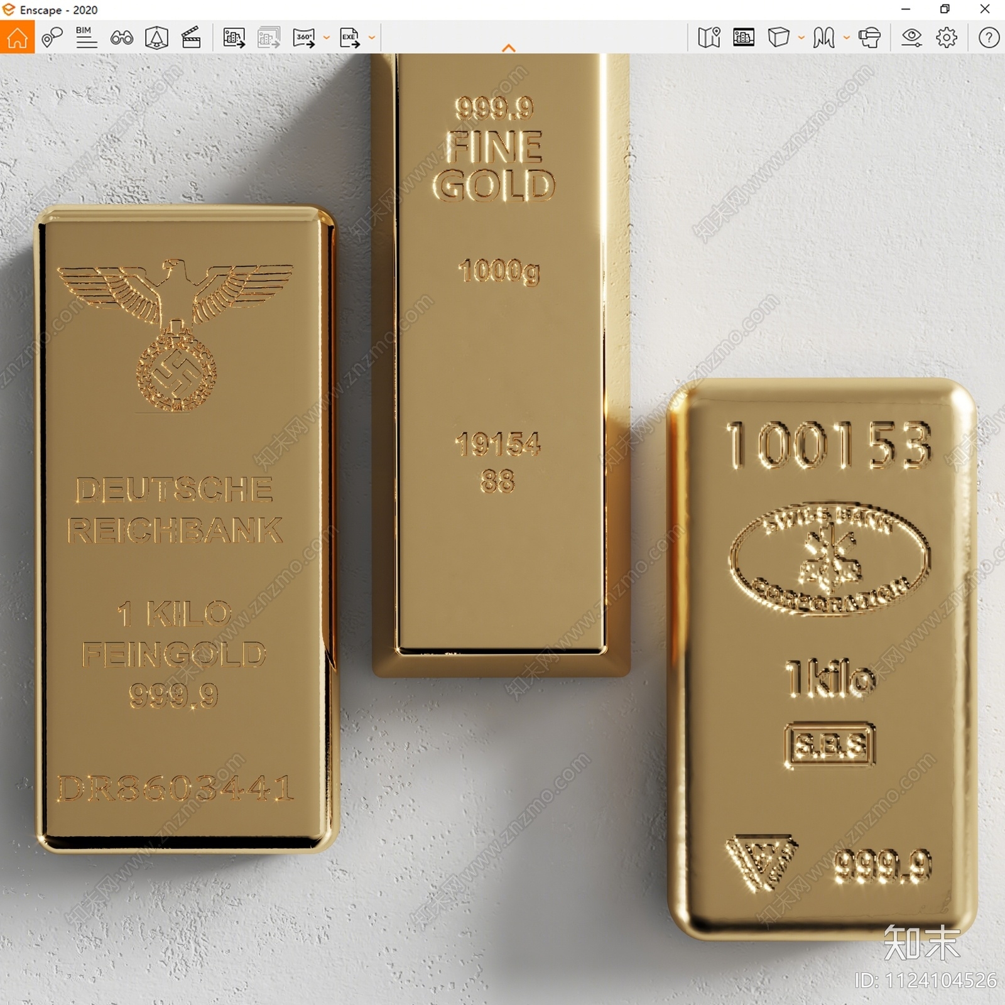Image resolution: width=1005 pixels, height=1005 pixels.
Task: Click the 360° panorama export icon
Action: pyautogui.click(x=304, y=38)
